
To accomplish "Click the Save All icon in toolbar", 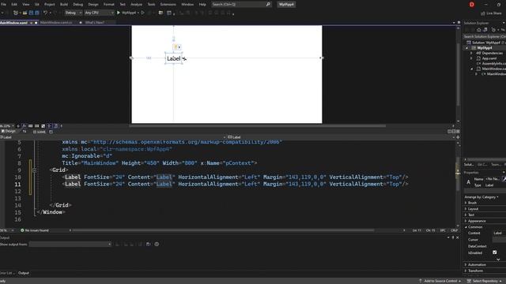I will tap(37, 13).
